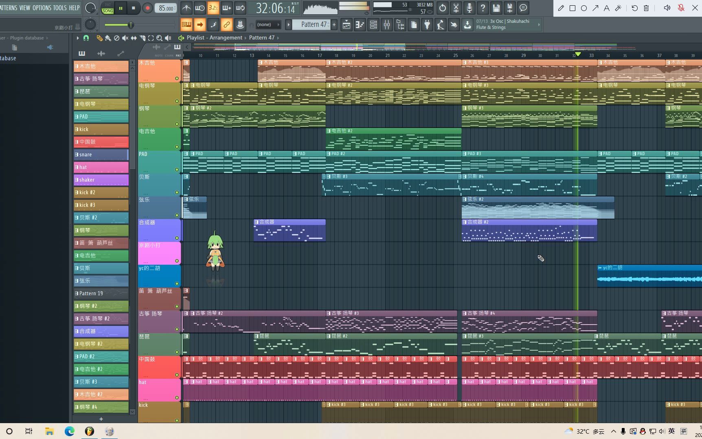
Task: Switch between PAT and SONG mode
Action: click(x=107, y=8)
